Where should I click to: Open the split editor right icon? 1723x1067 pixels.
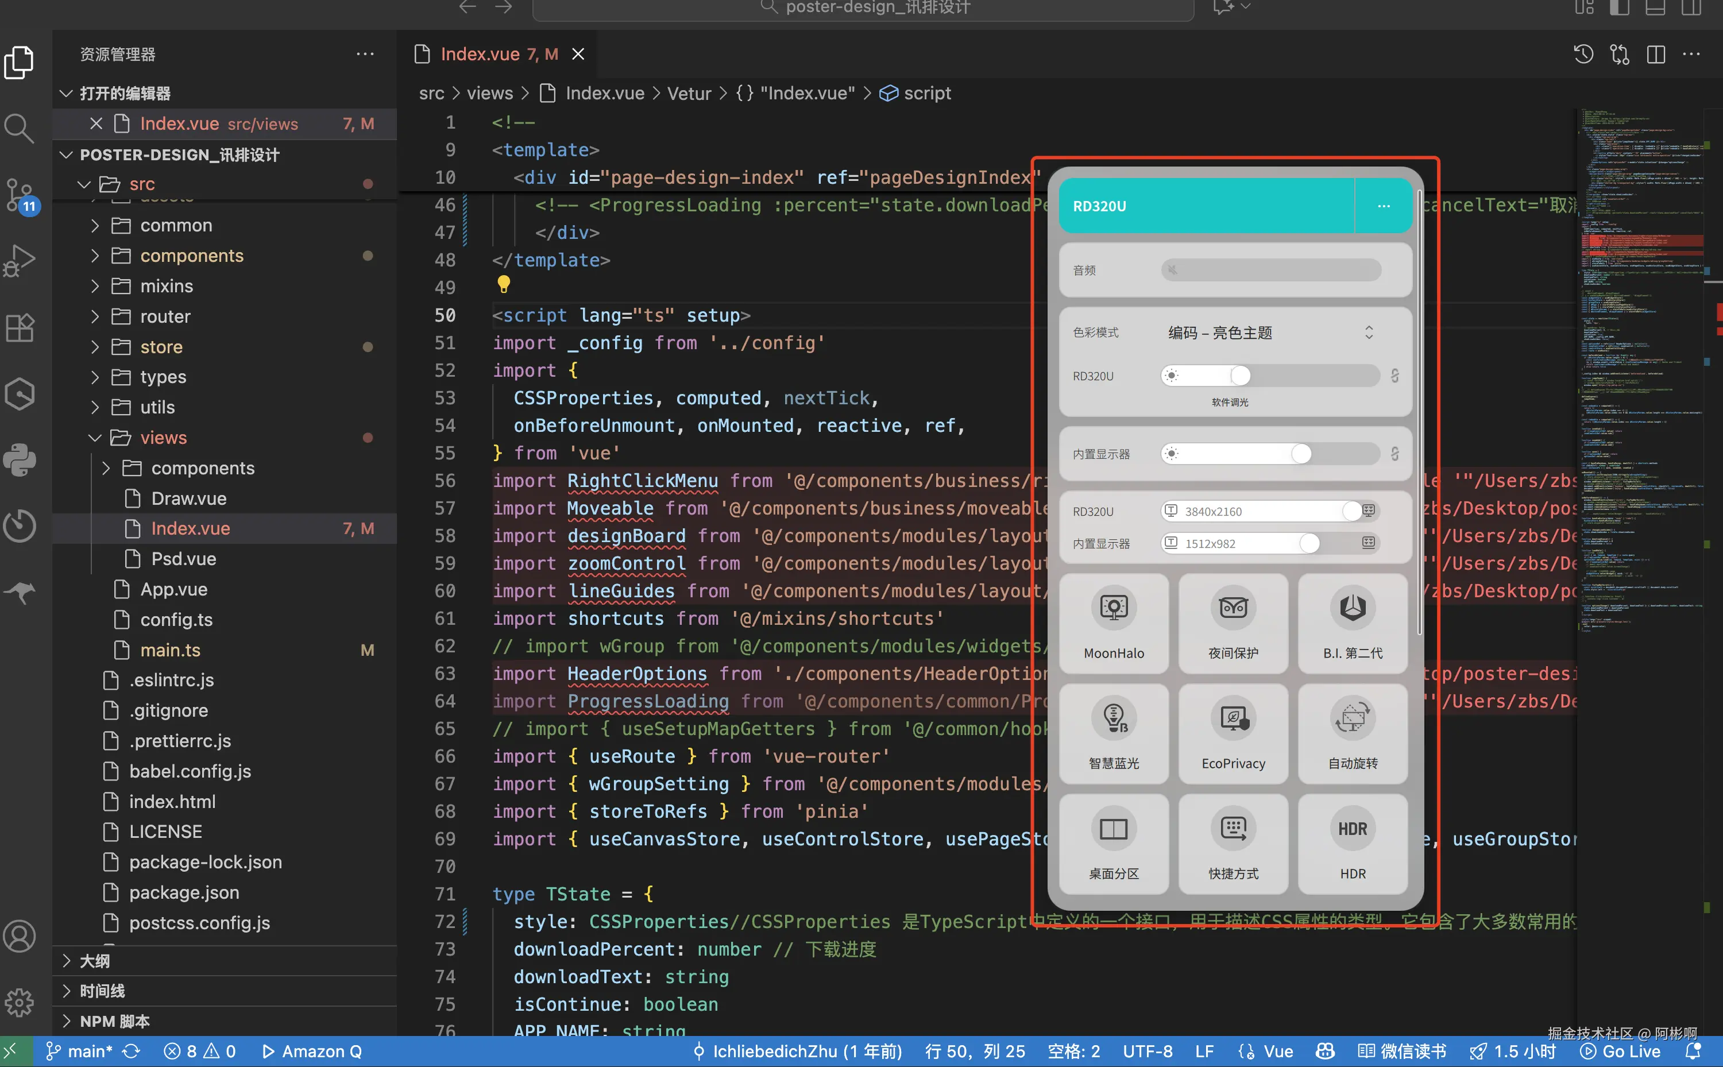click(x=1655, y=55)
